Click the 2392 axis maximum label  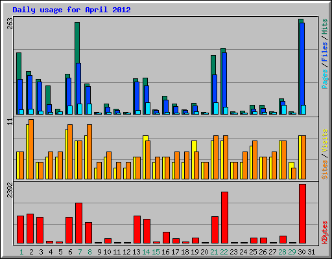click(10, 190)
